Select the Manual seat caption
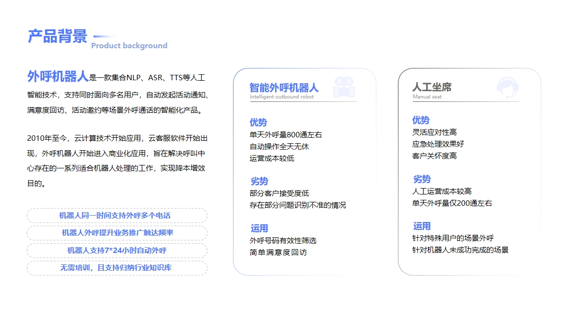The height and width of the screenshot is (318, 578). tap(427, 96)
